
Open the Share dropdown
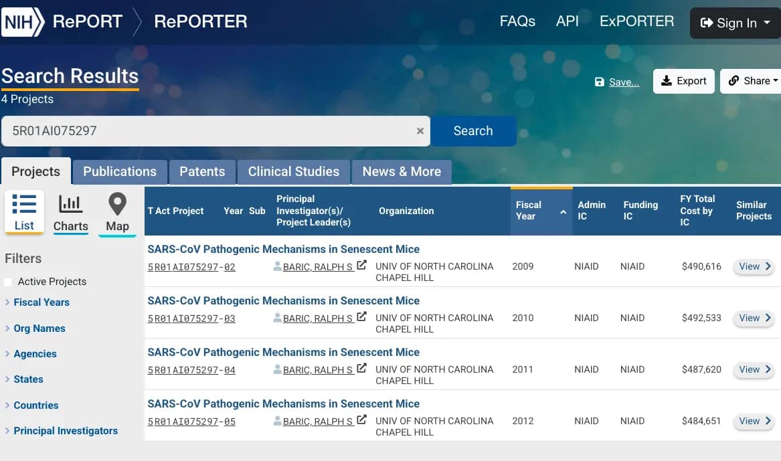click(751, 81)
